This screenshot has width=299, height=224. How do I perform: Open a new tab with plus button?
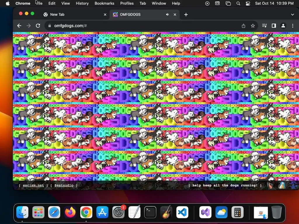coord(186,15)
